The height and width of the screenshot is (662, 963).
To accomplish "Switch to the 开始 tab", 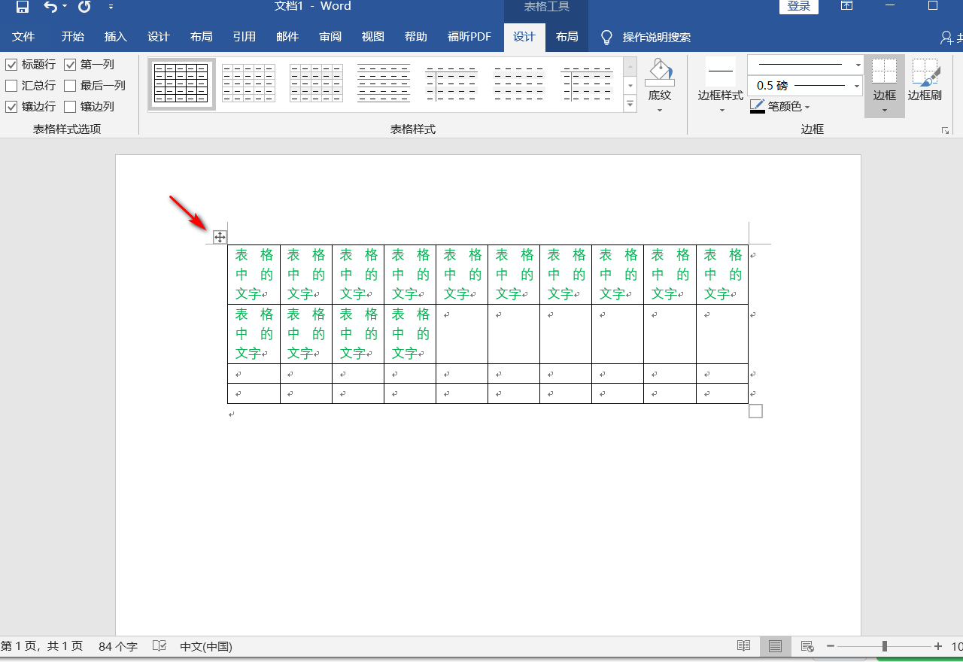I will (x=73, y=37).
